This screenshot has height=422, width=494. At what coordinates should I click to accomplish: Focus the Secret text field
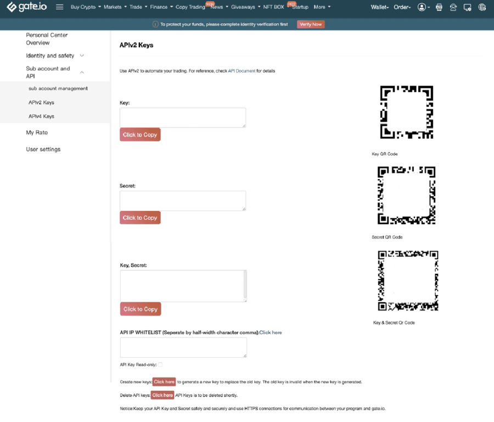coord(183,201)
